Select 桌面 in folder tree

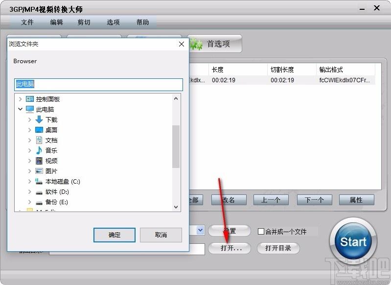pos(51,130)
